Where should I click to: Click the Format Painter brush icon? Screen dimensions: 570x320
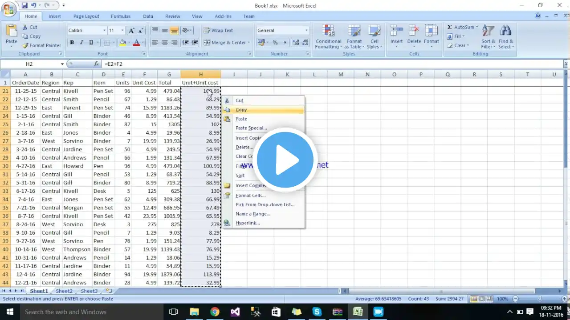coord(26,45)
